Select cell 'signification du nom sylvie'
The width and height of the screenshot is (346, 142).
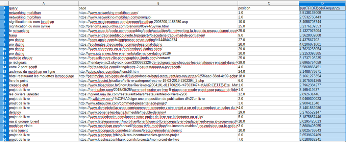pos(44,26)
